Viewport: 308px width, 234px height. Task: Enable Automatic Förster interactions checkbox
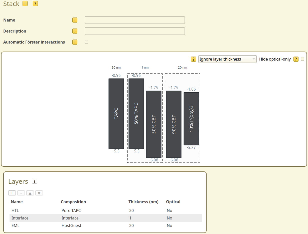pos(86,42)
